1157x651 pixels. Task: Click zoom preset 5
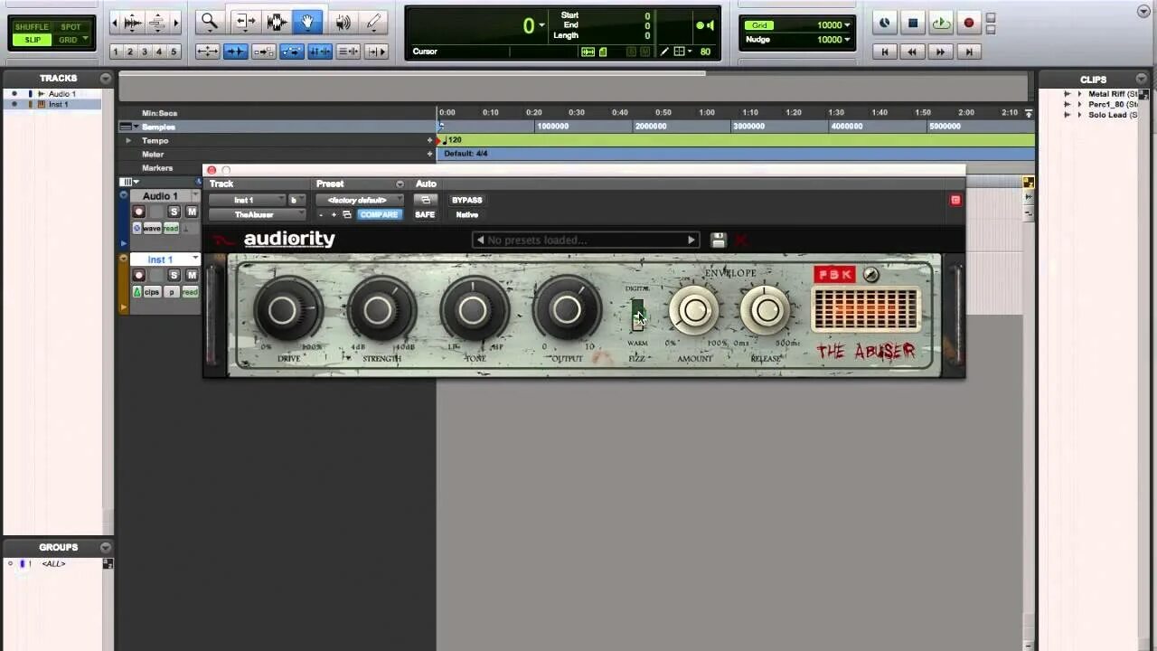click(174, 52)
